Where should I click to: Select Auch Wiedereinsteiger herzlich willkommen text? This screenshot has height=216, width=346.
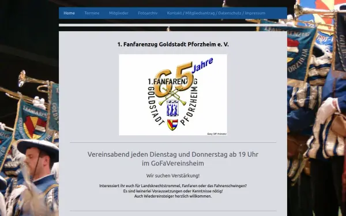point(173,196)
